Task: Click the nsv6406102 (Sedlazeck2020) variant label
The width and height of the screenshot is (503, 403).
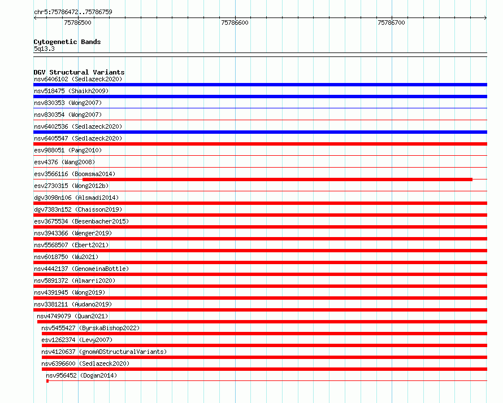Action: [x=78, y=79]
